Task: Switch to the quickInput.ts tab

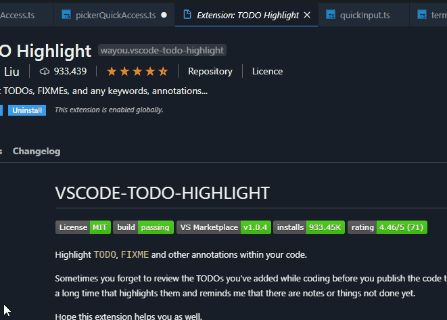Action: tap(363, 15)
